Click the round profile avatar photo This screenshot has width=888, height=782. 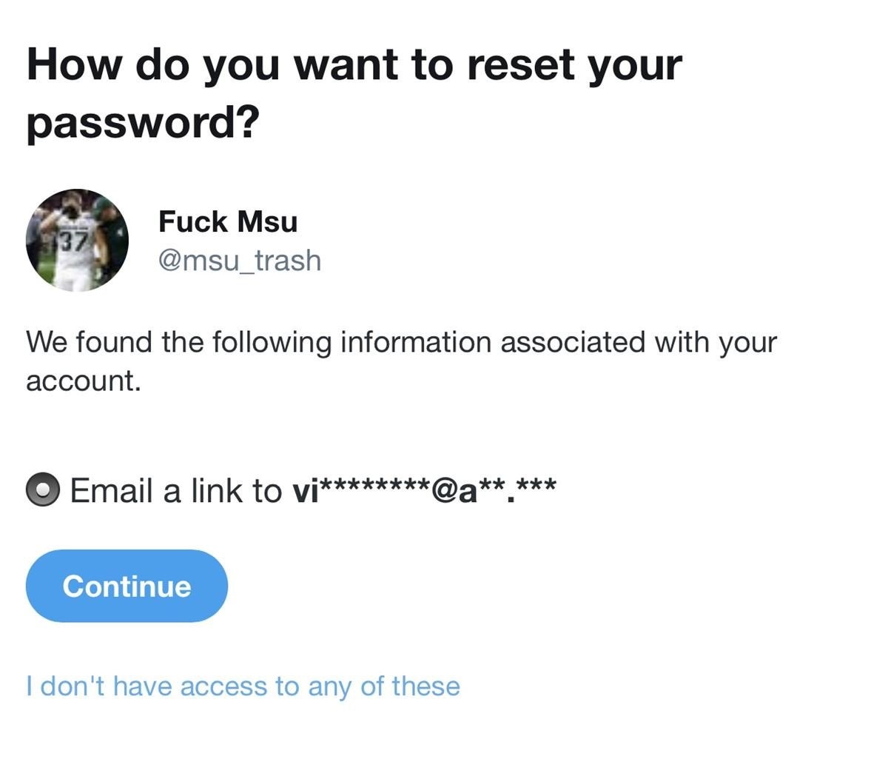tap(77, 240)
